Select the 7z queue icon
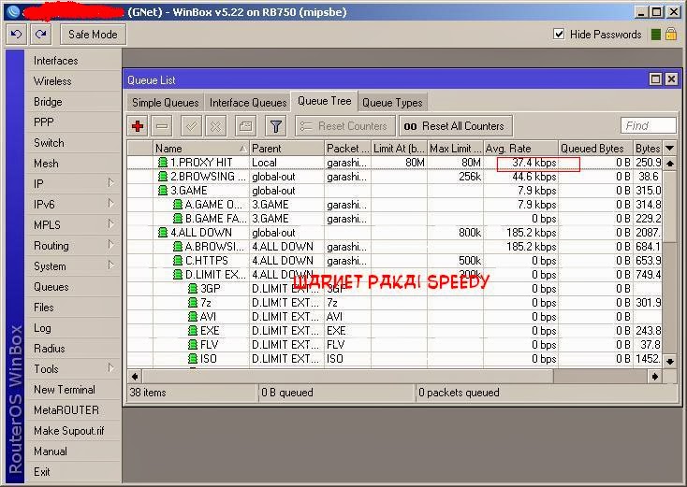 click(x=193, y=302)
